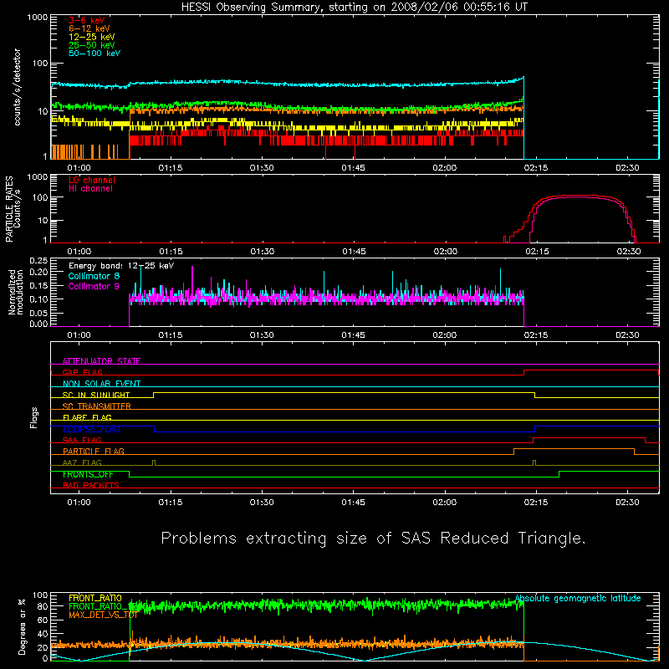Click the 'Degrees or %' axis label
Screen dimensions: 669x669
coord(22,626)
